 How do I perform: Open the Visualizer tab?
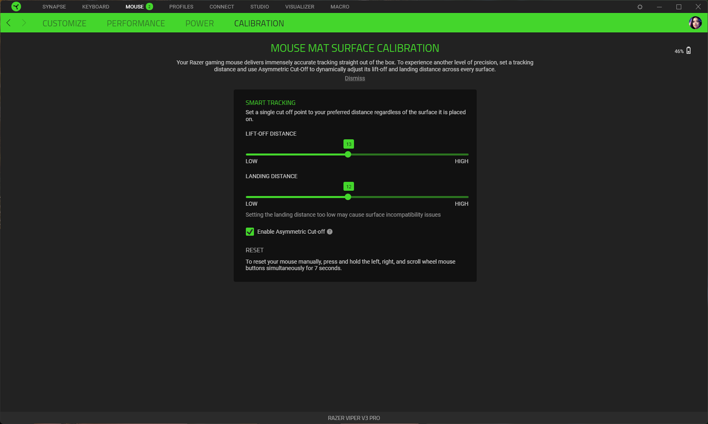coord(300,7)
